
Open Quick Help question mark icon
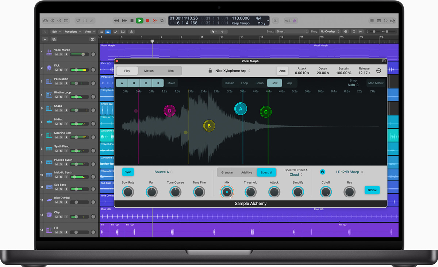pos(59,21)
